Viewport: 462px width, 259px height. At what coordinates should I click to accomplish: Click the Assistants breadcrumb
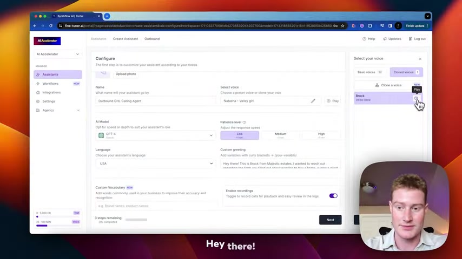[x=98, y=39]
